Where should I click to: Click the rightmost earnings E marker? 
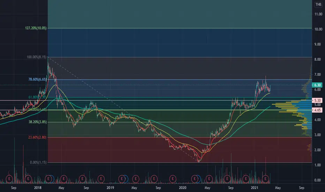click(x=266, y=179)
